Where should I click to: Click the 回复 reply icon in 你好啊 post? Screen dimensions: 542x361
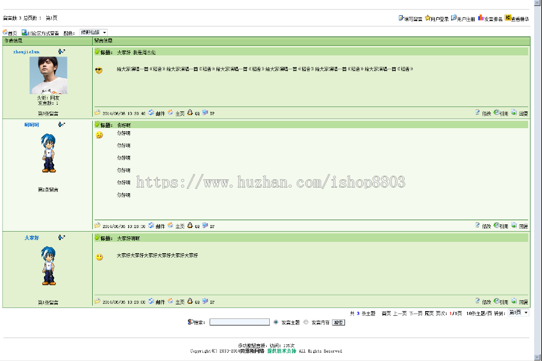pos(514,226)
